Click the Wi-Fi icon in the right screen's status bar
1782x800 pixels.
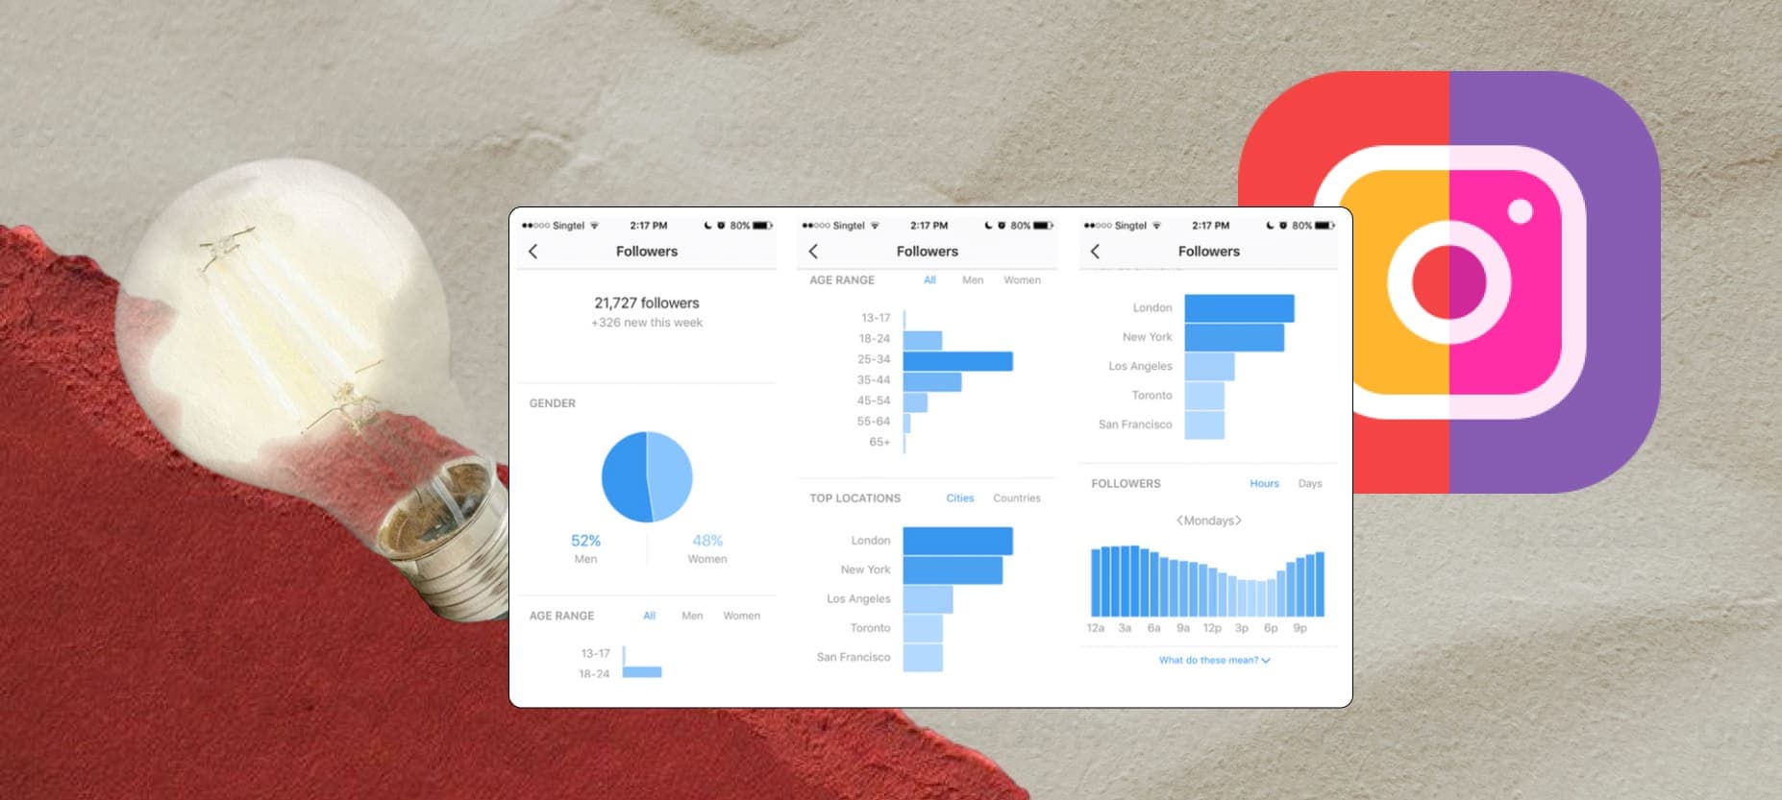click(1156, 226)
